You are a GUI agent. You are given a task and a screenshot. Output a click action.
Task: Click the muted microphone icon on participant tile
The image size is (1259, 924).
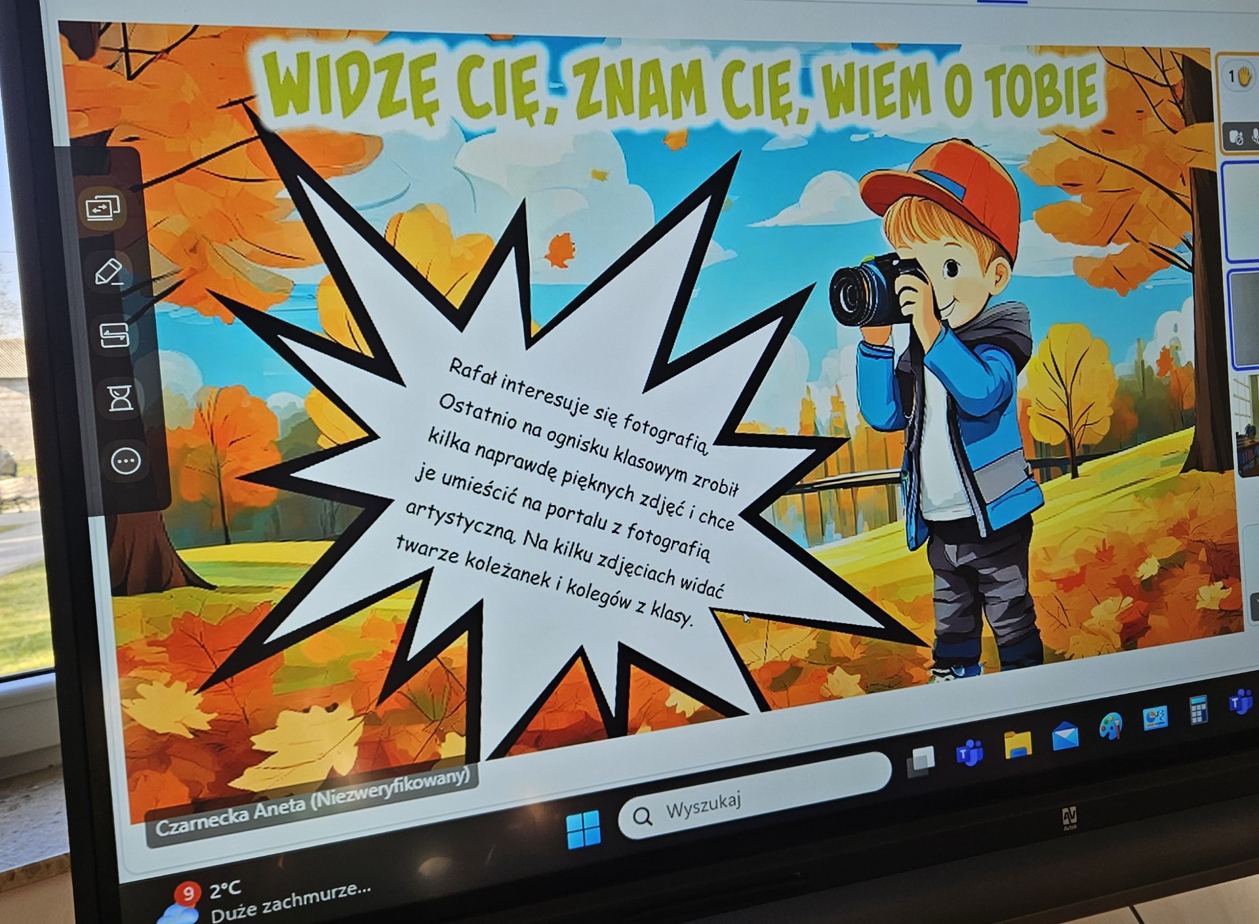(x=1254, y=136)
